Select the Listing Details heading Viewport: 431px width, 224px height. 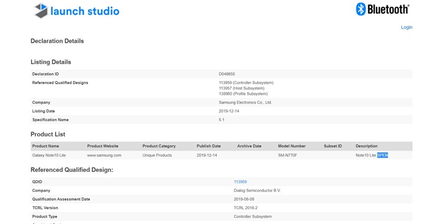coord(51,62)
